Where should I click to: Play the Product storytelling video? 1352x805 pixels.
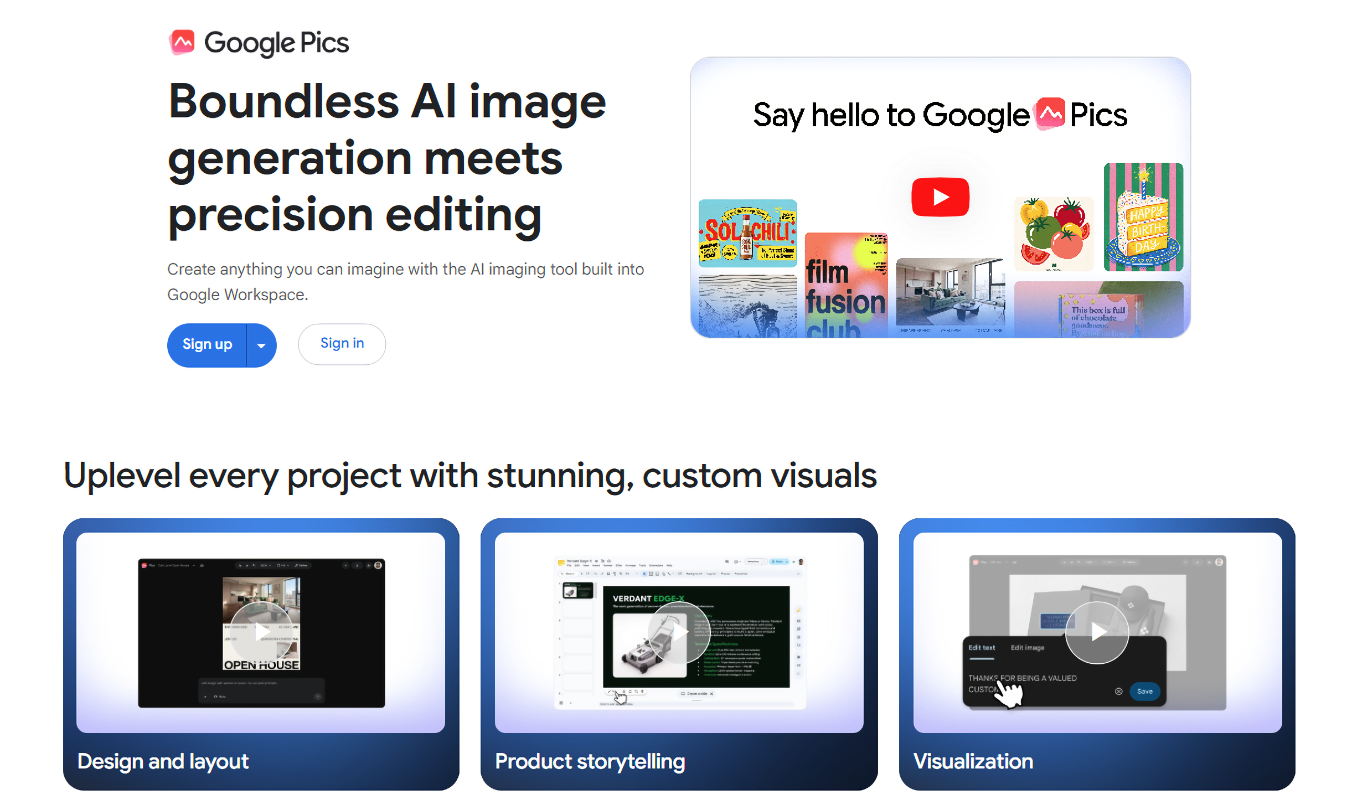pyautogui.click(x=679, y=632)
